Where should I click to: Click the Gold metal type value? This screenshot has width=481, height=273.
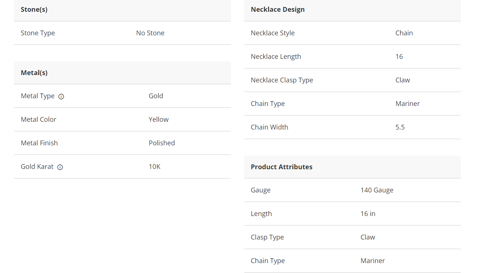156,96
